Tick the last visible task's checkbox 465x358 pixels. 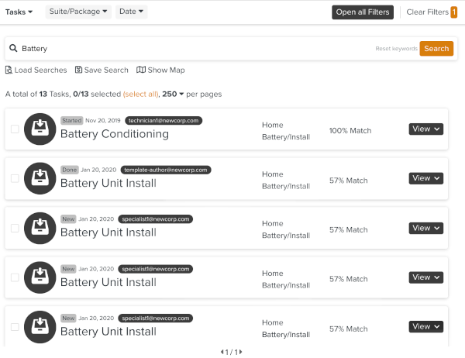[x=15, y=327]
